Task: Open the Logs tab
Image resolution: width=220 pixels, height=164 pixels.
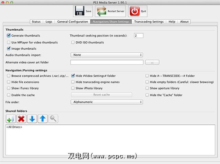Action: 49,22
